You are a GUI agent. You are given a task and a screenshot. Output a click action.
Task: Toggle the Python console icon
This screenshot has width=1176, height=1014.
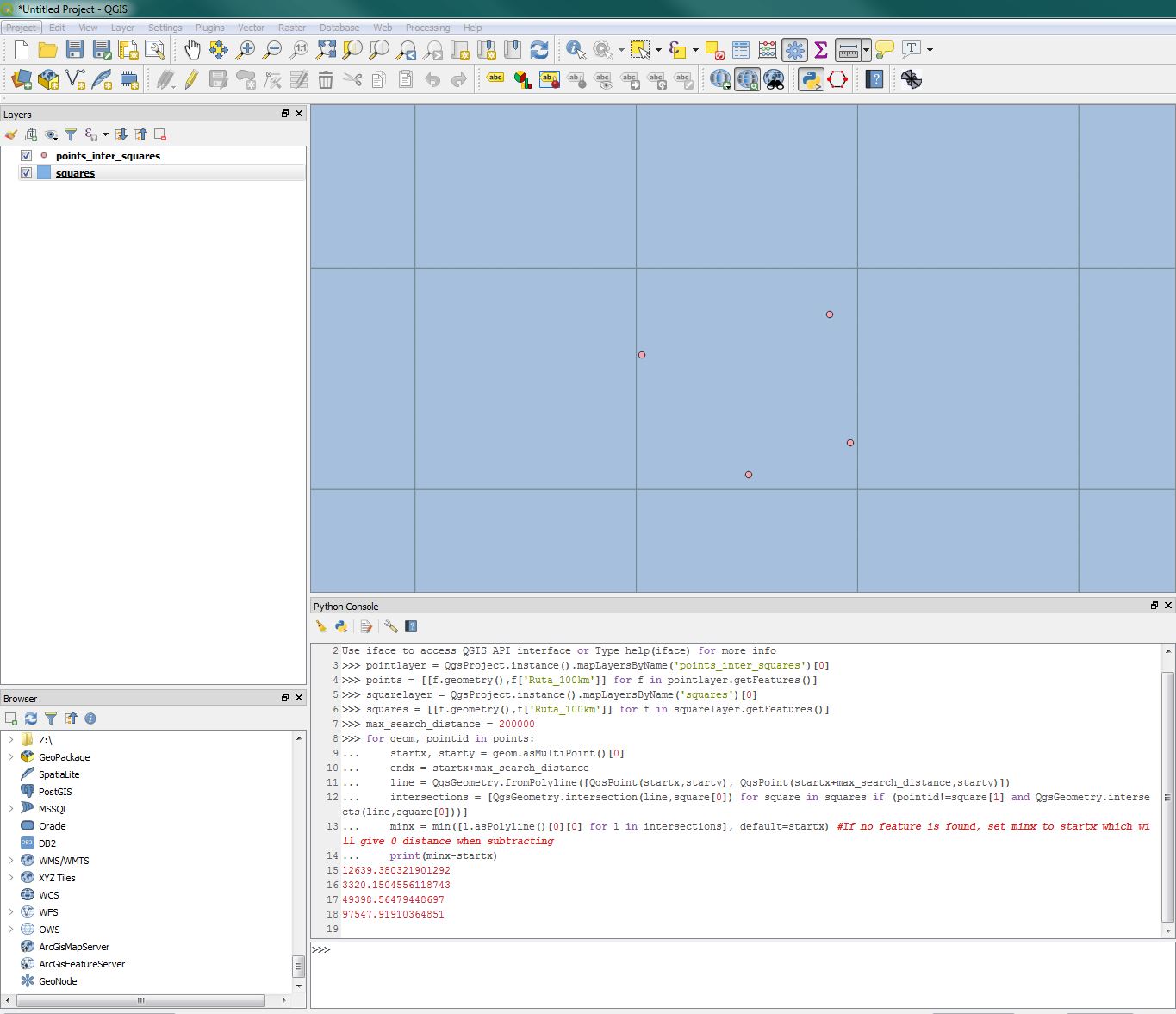tap(811, 80)
